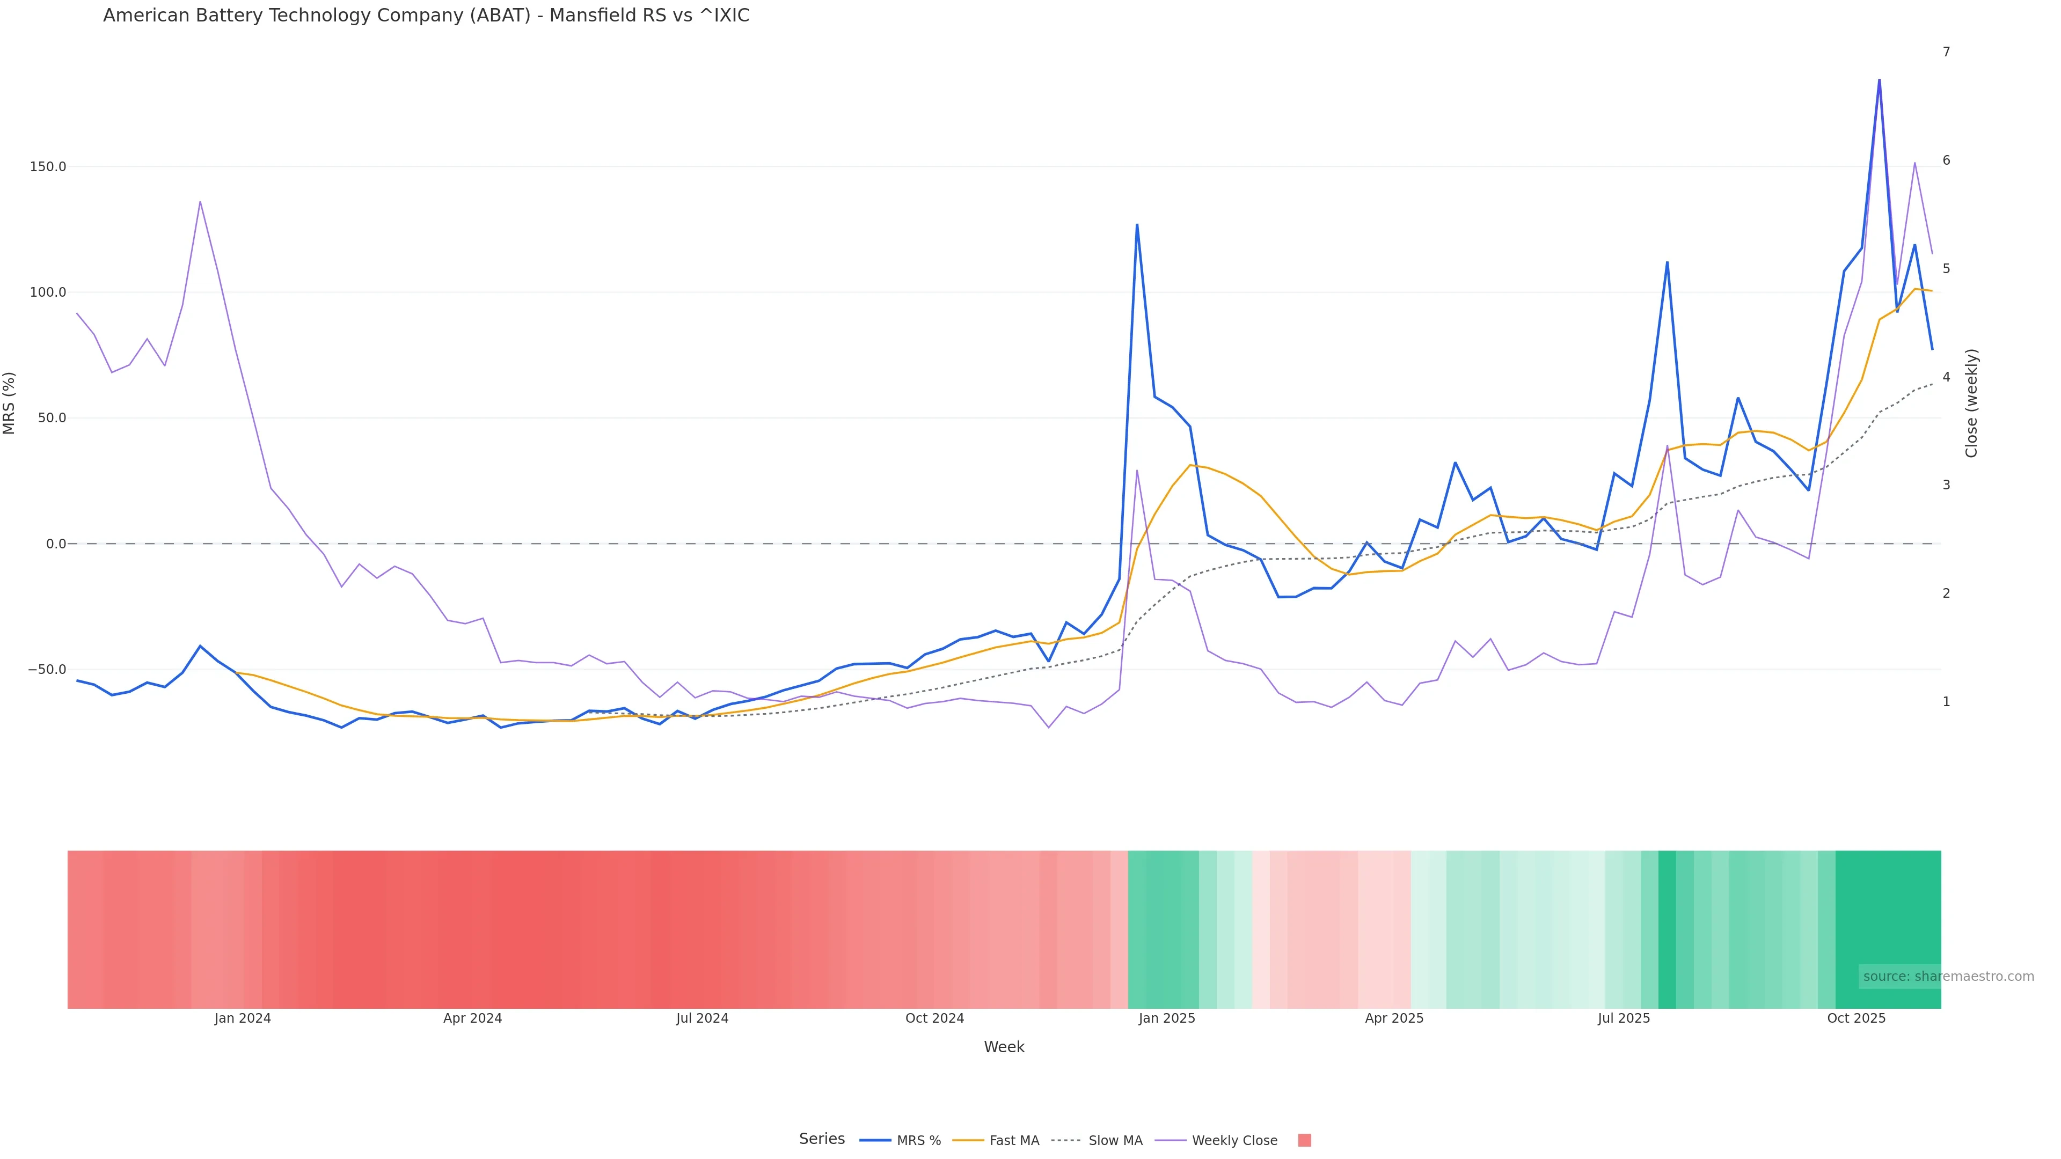Viewport: 2061px width, 1159px height.
Task: Click the red legend color swatch
Action: click(x=1304, y=1141)
